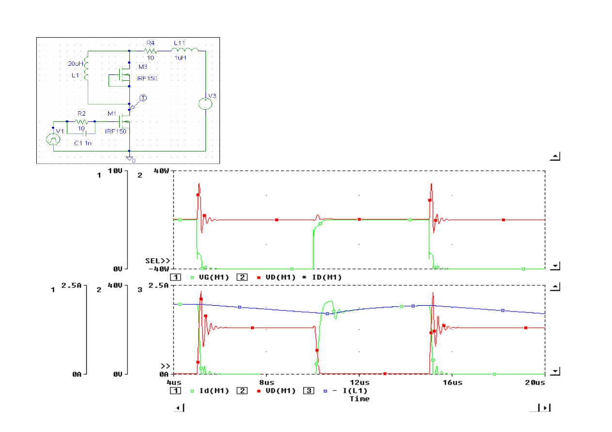Click the ground symbol at node 0
The width and height of the screenshot is (612, 432).
[129, 158]
